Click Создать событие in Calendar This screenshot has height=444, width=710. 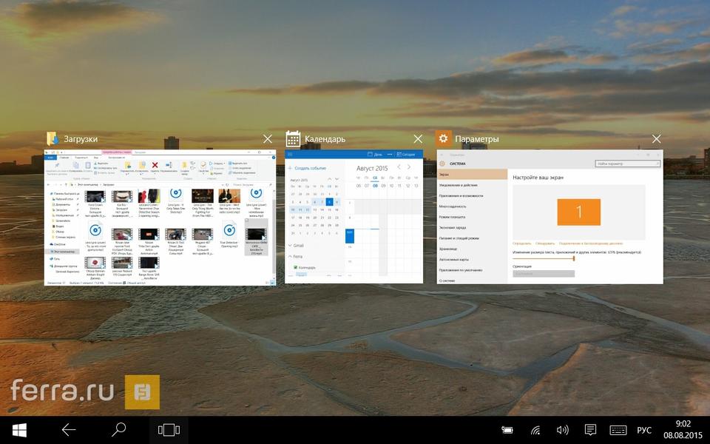[311, 168]
